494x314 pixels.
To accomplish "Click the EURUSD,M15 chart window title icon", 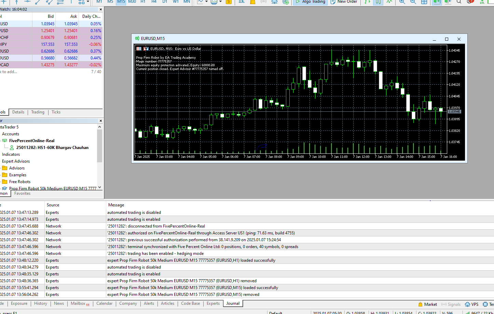I will click(137, 38).
